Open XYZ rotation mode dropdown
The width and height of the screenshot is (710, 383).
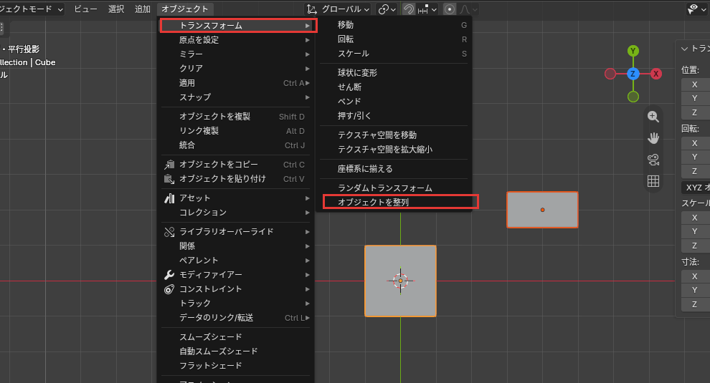tap(696, 187)
